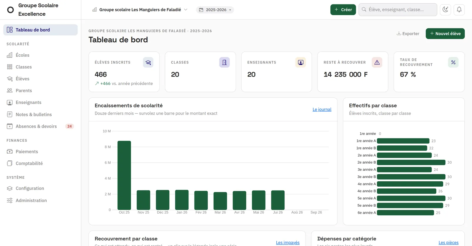Screen dimensions: 472x246
Task: Click Exporter button
Action: 408,34
